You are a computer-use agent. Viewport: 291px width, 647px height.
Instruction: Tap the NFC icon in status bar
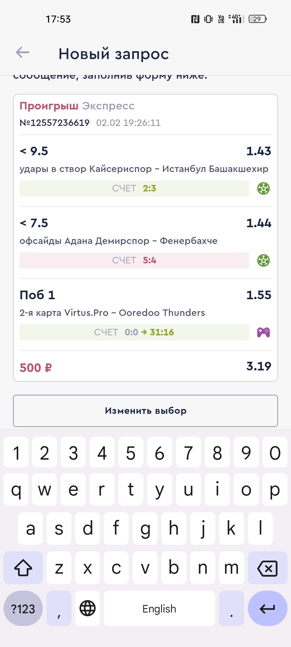tap(195, 19)
